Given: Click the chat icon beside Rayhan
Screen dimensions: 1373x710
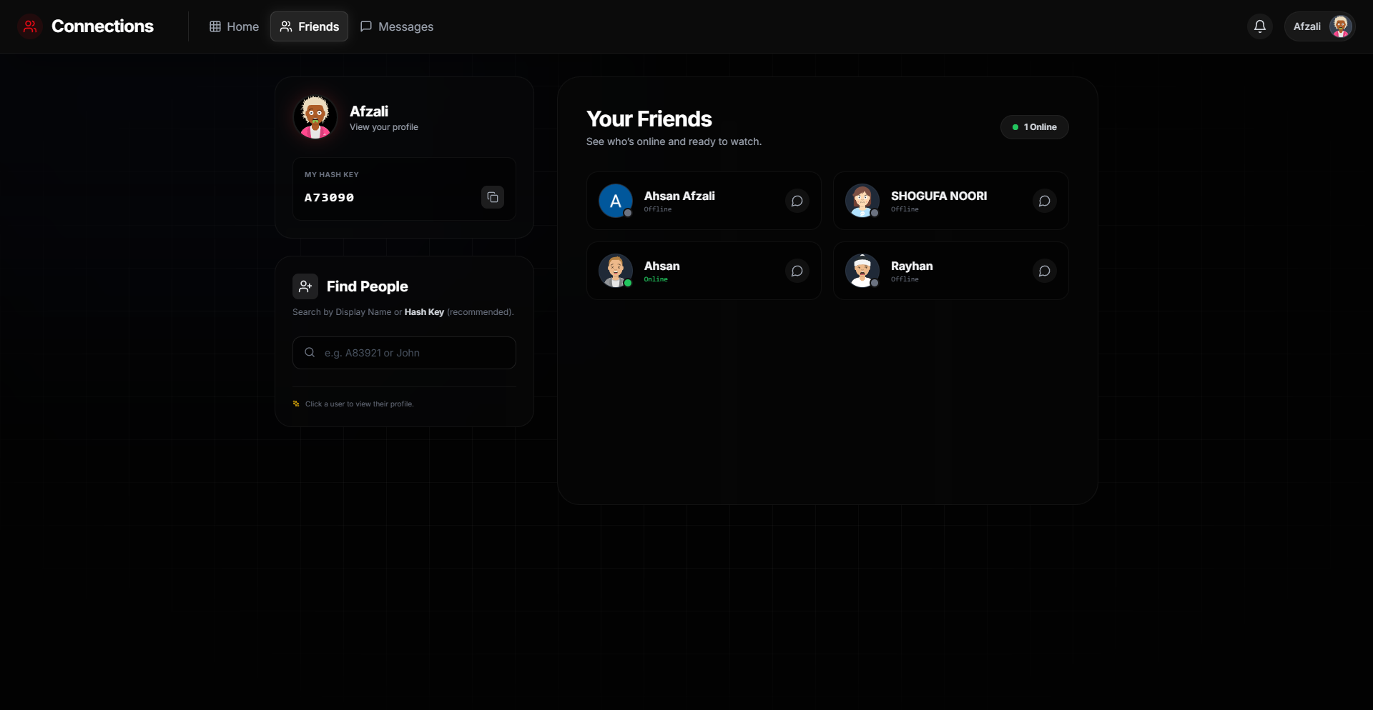Looking at the screenshot, I should 1044,271.
